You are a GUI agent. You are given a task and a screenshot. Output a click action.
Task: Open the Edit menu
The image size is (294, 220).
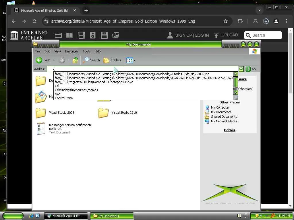[x=47, y=51]
